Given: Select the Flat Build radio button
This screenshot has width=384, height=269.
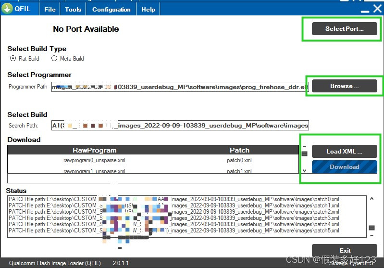Looking at the screenshot, I should click(13, 58).
